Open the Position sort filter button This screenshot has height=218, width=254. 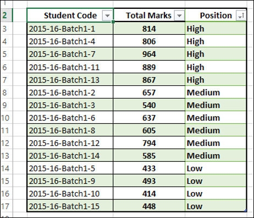click(241, 15)
